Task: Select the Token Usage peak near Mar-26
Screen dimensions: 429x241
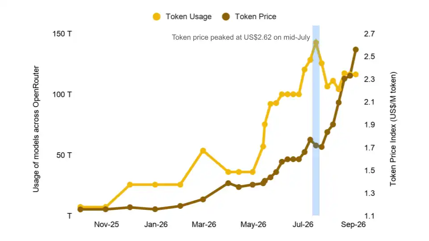Action: (203, 151)
